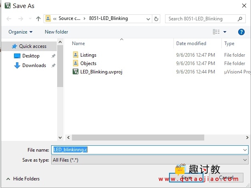Screen dimensions: 251x188
Task: Collapse folders with Hide Folders
Action: (23, 179)
